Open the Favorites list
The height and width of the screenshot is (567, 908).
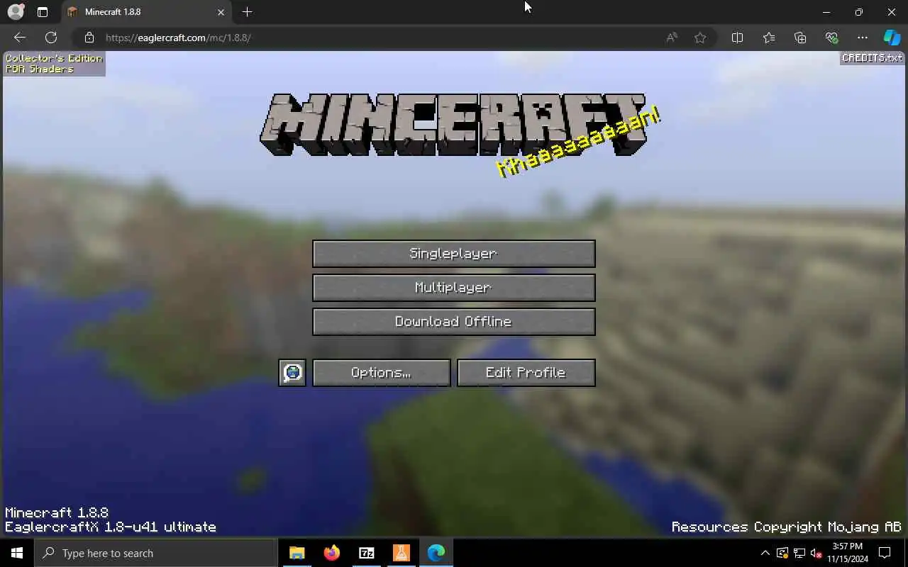tap(769, 38)
